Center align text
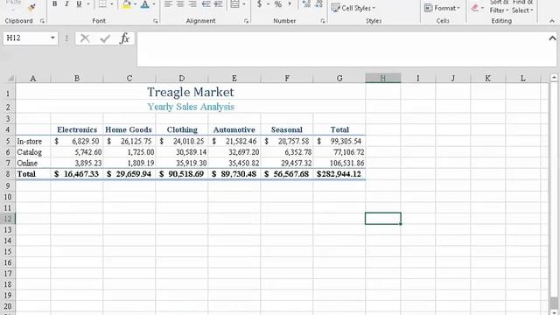Viewport: 560px width, 315px height. coord(180,3)
